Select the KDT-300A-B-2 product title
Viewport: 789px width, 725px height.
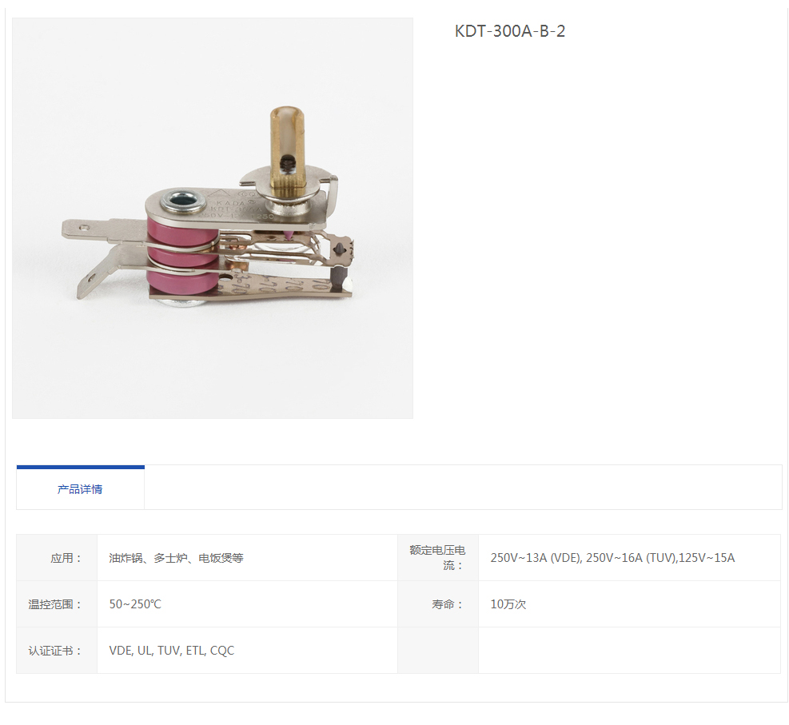[x=510, y=31]
